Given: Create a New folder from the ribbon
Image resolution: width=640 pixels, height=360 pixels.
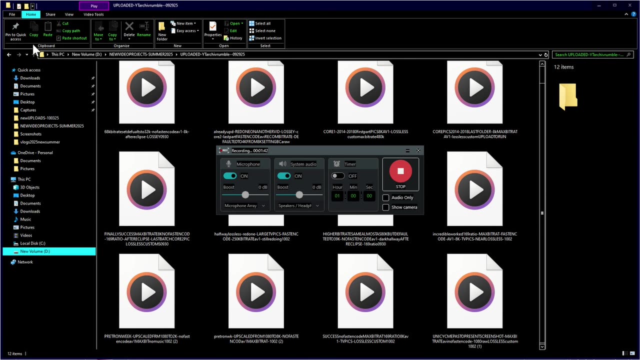Looking at the screenshot, I should tap(162, 31).
